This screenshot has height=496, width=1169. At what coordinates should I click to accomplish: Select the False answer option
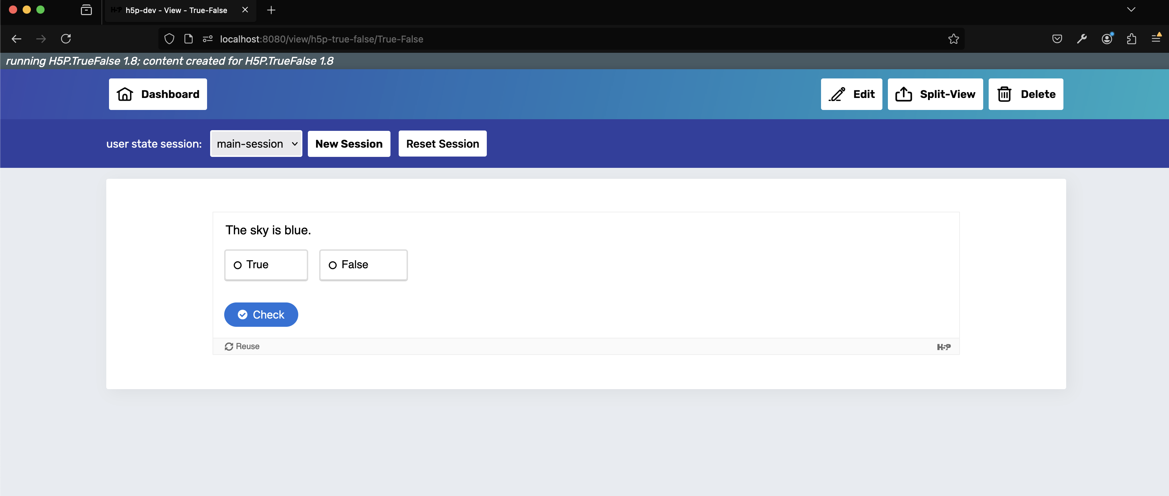pos(363,265)
